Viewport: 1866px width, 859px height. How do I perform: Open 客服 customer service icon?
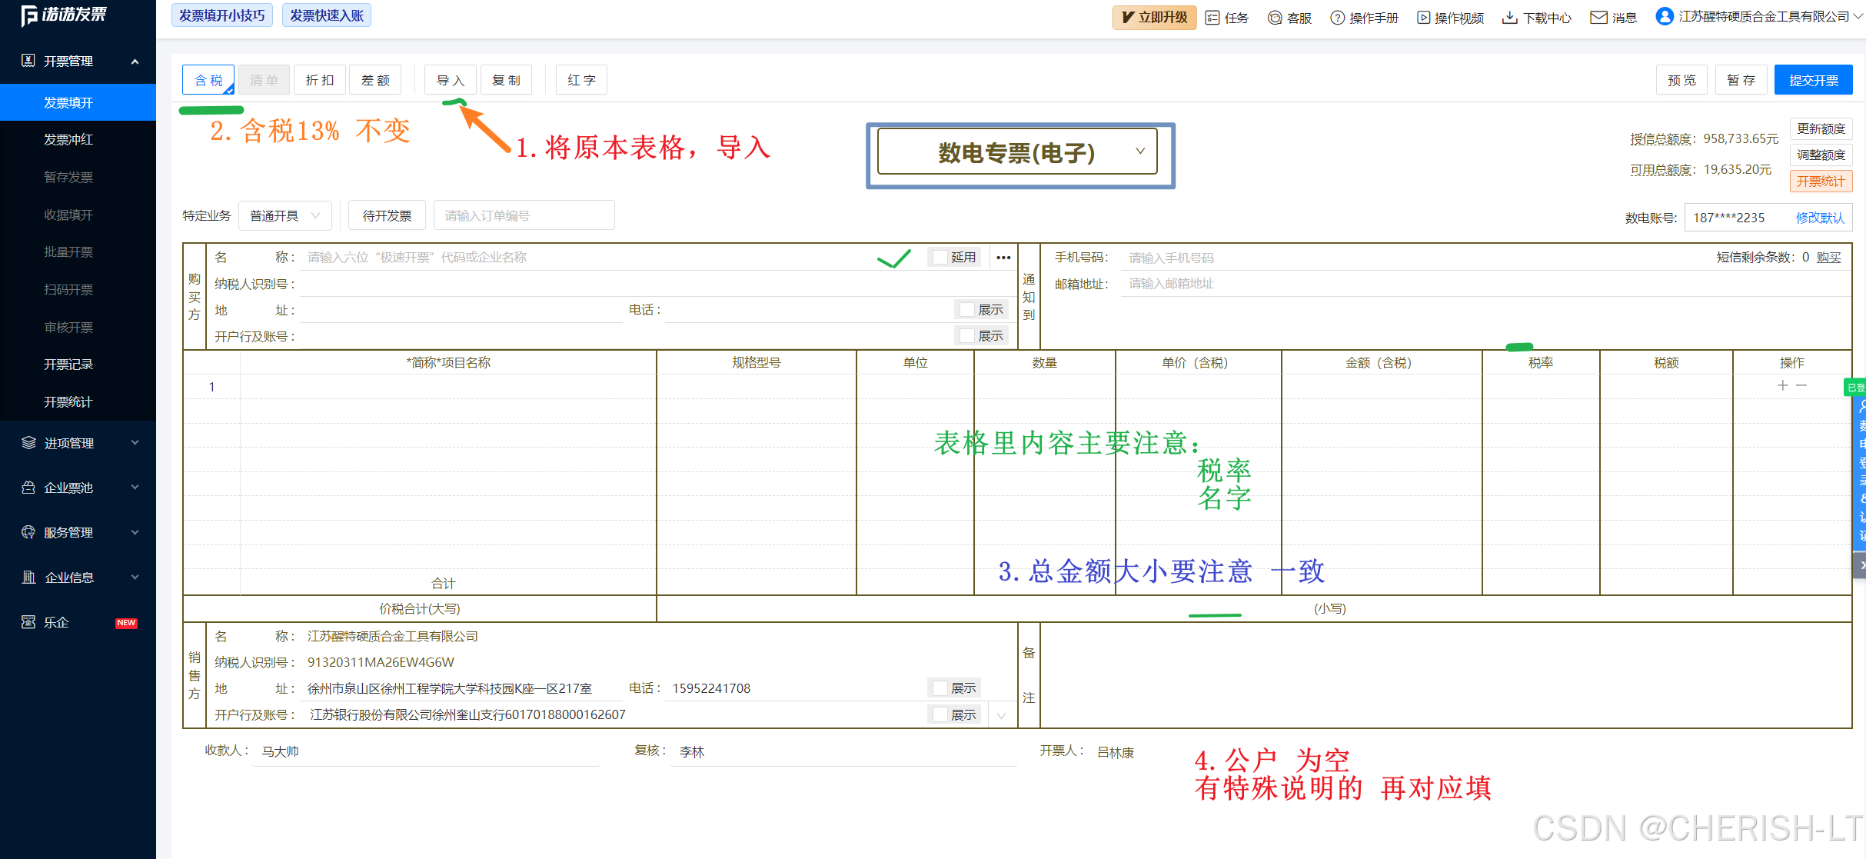coord(1275,18)
